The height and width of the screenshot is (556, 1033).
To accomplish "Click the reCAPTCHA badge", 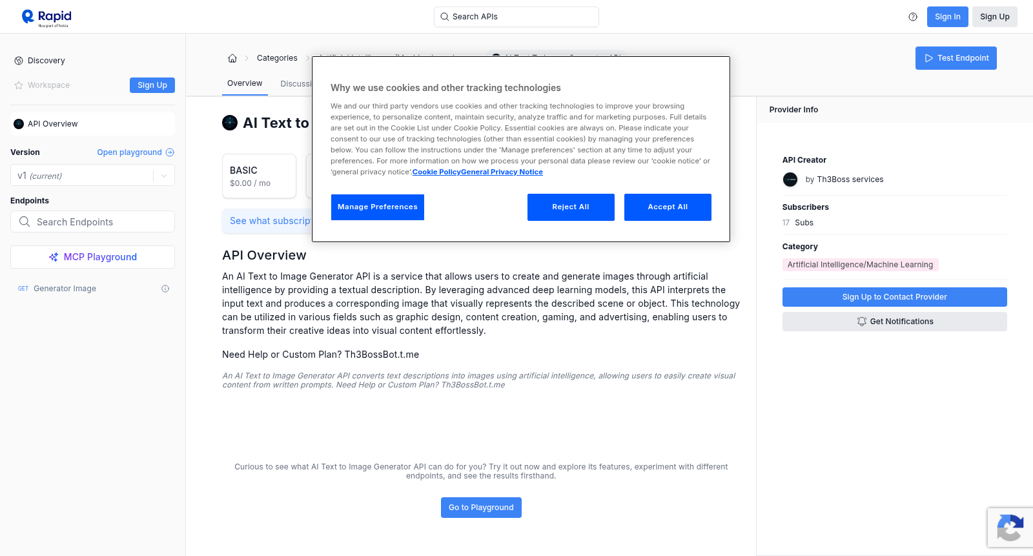I will tap(1010, 528).
